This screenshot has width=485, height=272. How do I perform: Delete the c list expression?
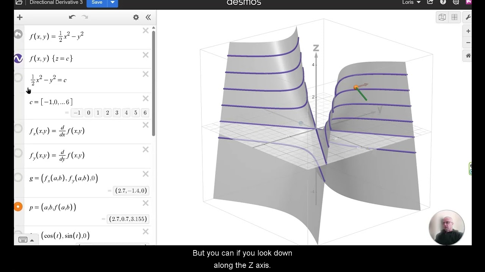[x=145, y=99]
